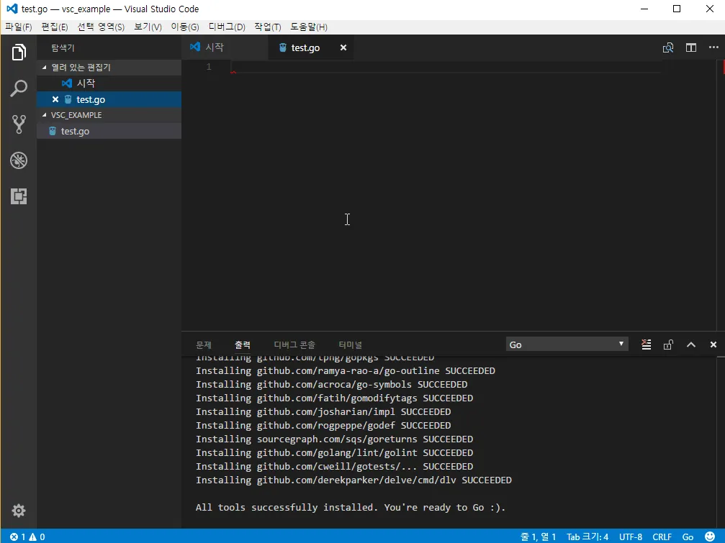Open the Source Control view
The width and height of the screenshot is (725, 543).
pyautogui.click(x=19, y=124)
